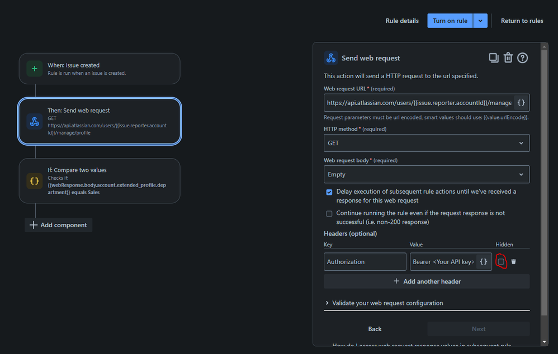Enable Continue running the rule on non-200 response
Screen dimensions: 558x354
(329, 214)
